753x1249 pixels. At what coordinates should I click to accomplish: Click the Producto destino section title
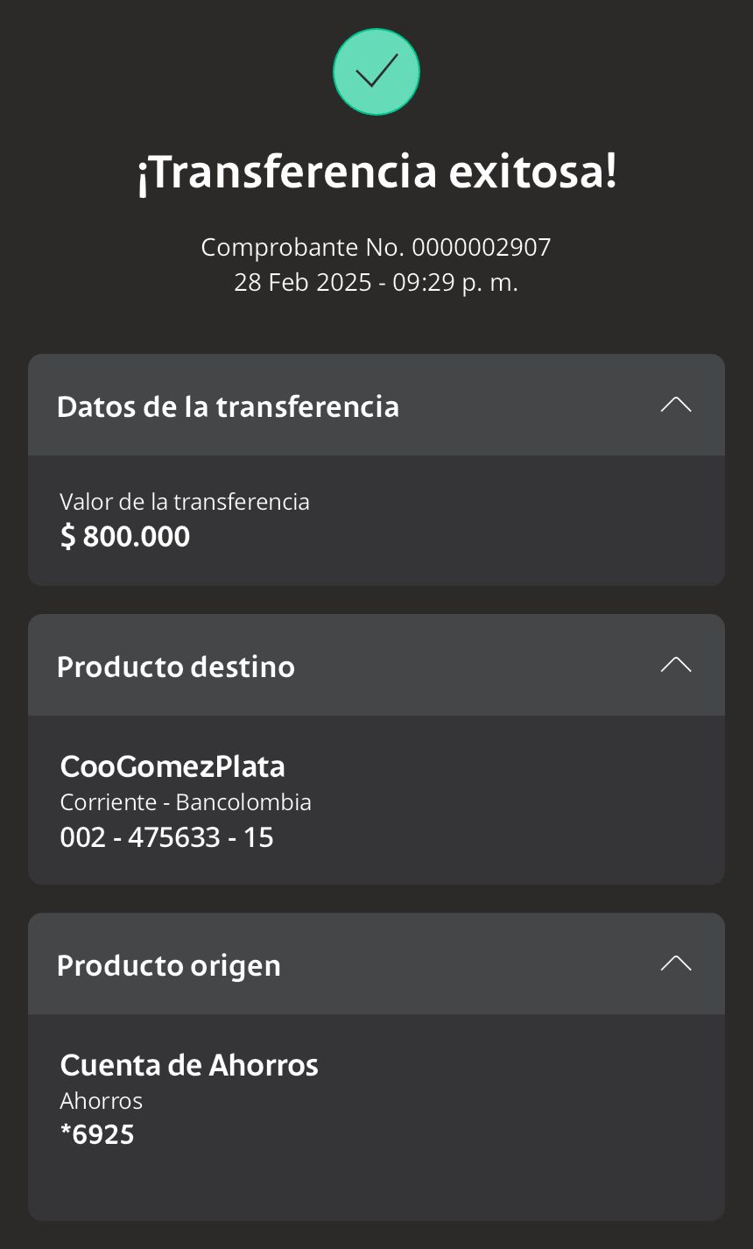point(176,667)
